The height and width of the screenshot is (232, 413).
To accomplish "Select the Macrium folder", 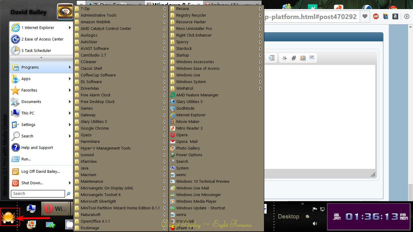I will tap(121, 175).
